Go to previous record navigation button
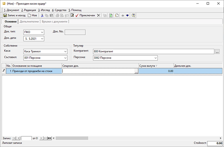 [x=18, y=138]
